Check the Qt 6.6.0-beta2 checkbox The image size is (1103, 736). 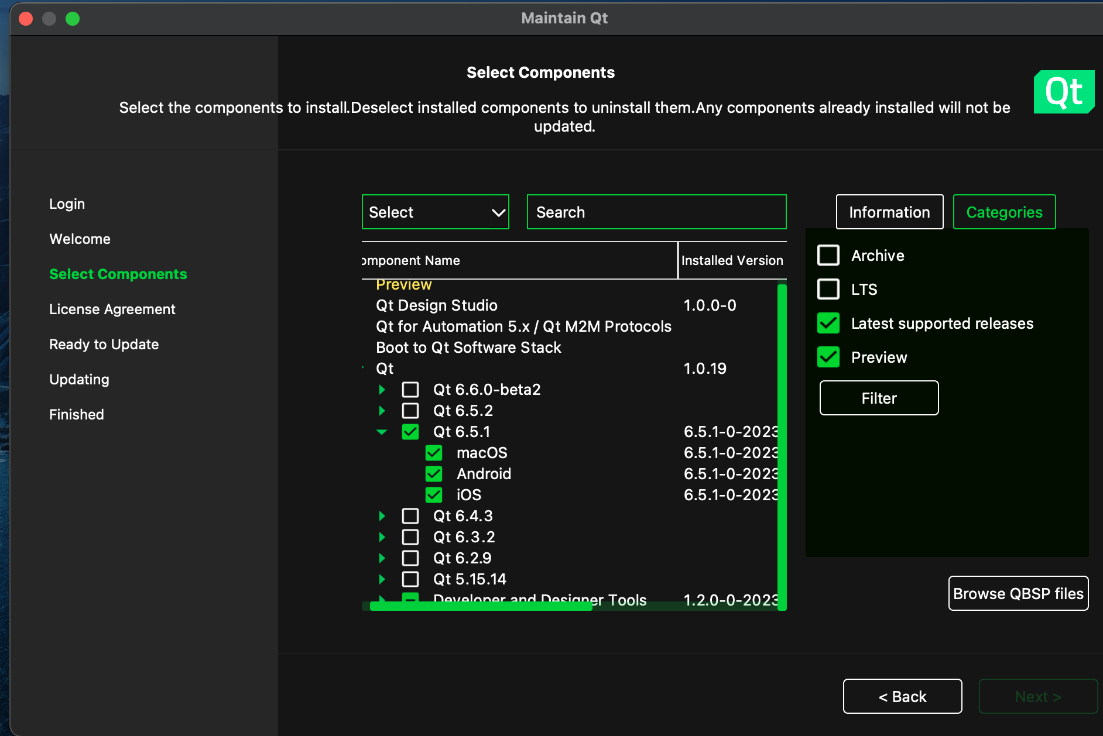(410, 390)
